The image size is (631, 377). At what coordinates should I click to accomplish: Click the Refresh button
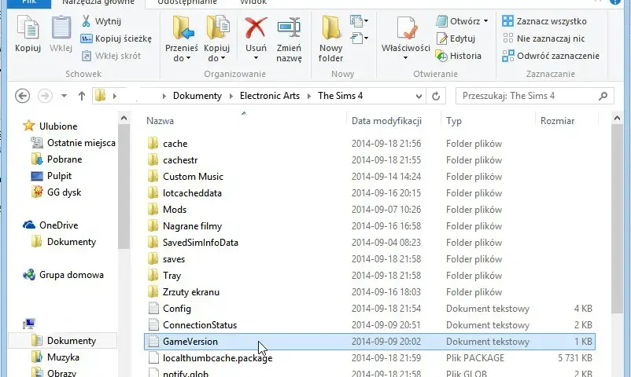click(436, 96)
